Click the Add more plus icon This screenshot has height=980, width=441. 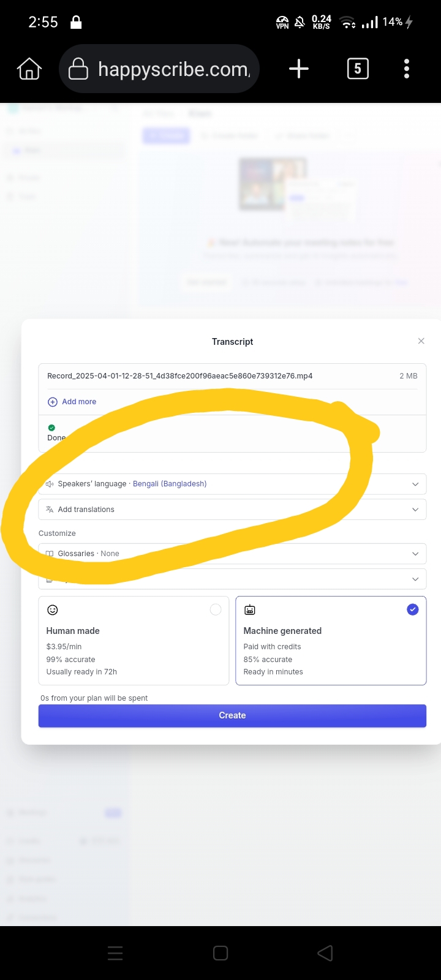(x=53, y=402)
